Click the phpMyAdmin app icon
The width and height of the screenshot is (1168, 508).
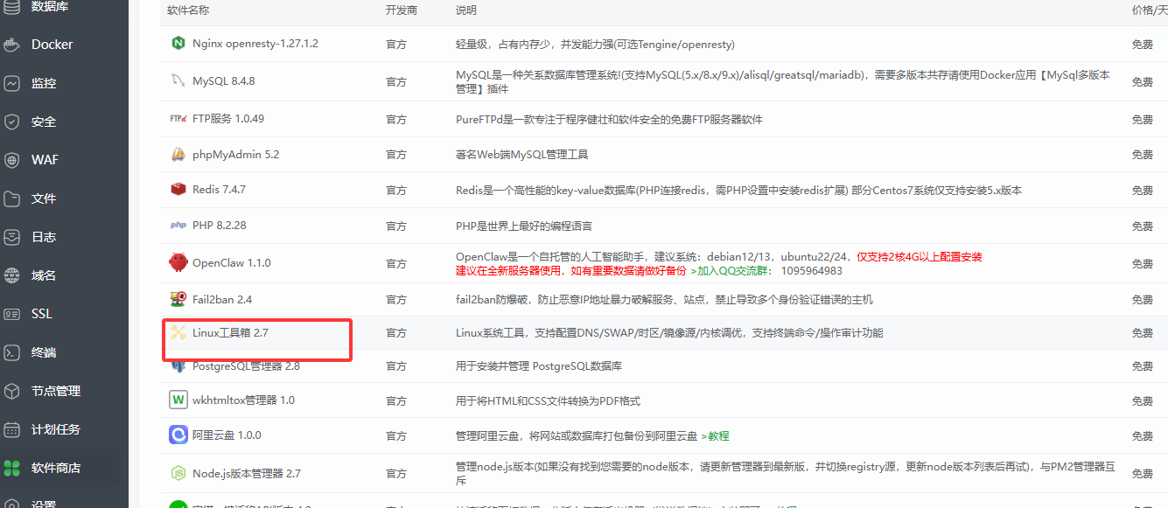[x=178, y=154]
